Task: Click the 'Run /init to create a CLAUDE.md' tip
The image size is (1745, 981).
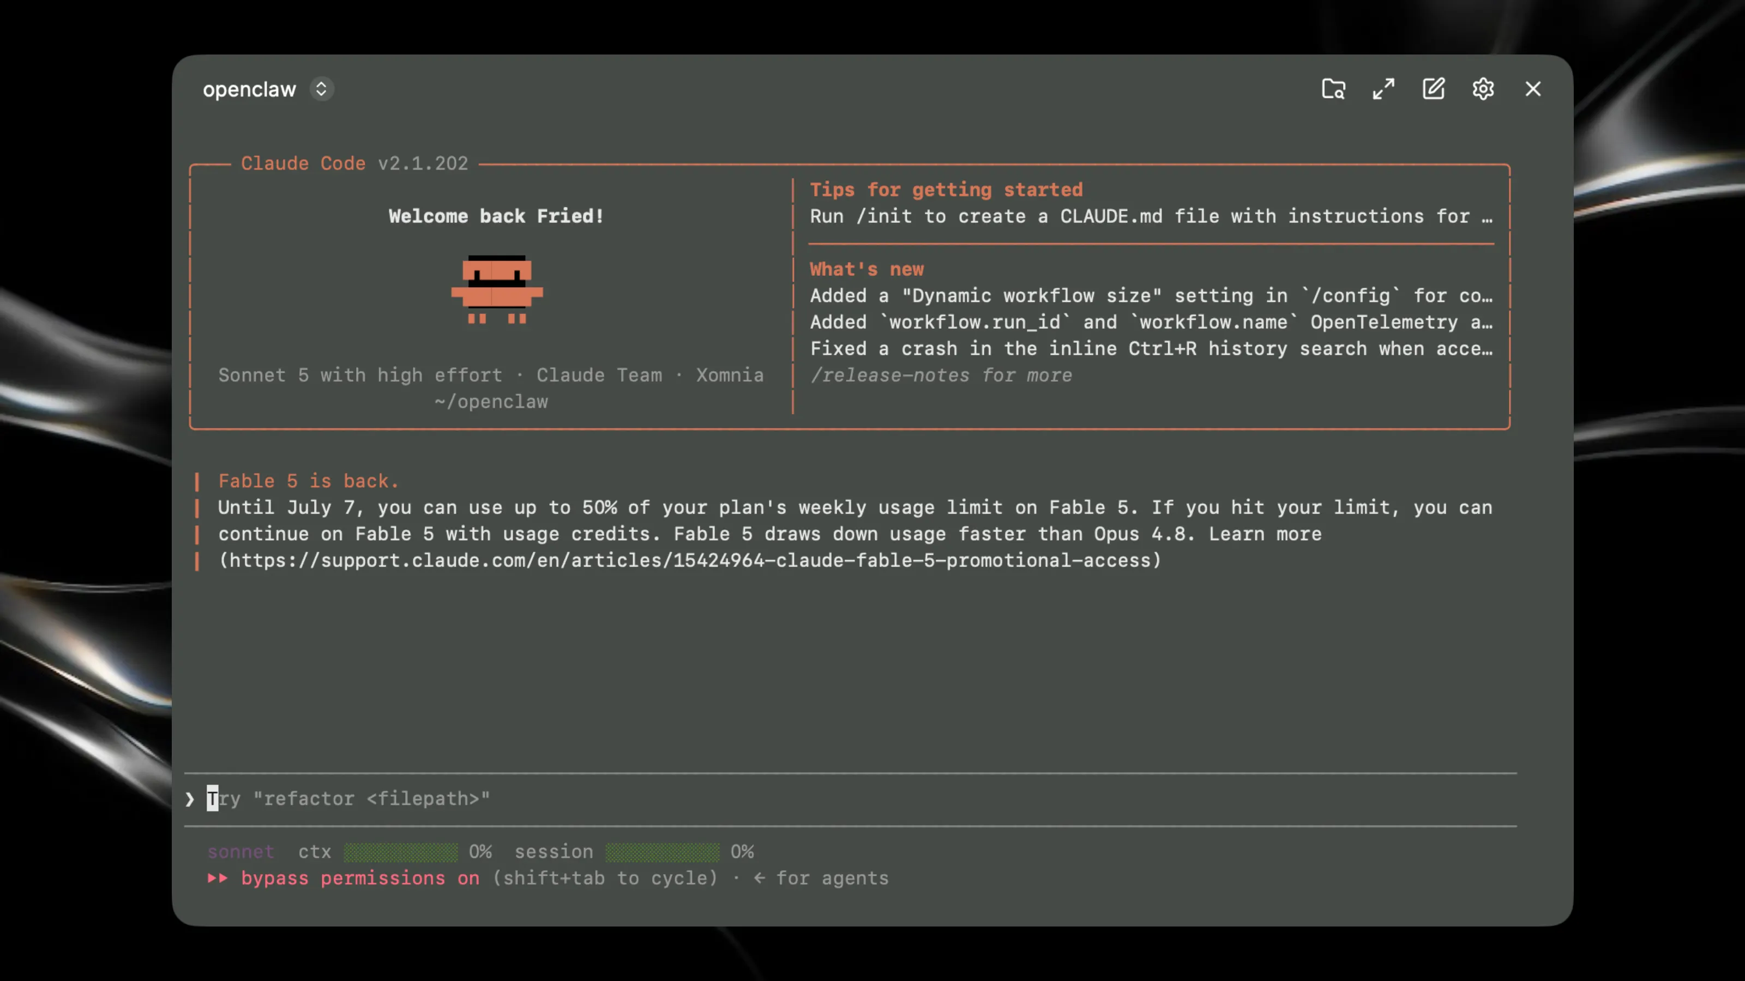Action: [x=1151, y=216]
